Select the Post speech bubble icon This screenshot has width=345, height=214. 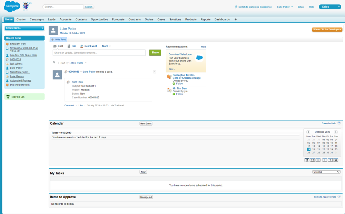coord(55,46)
